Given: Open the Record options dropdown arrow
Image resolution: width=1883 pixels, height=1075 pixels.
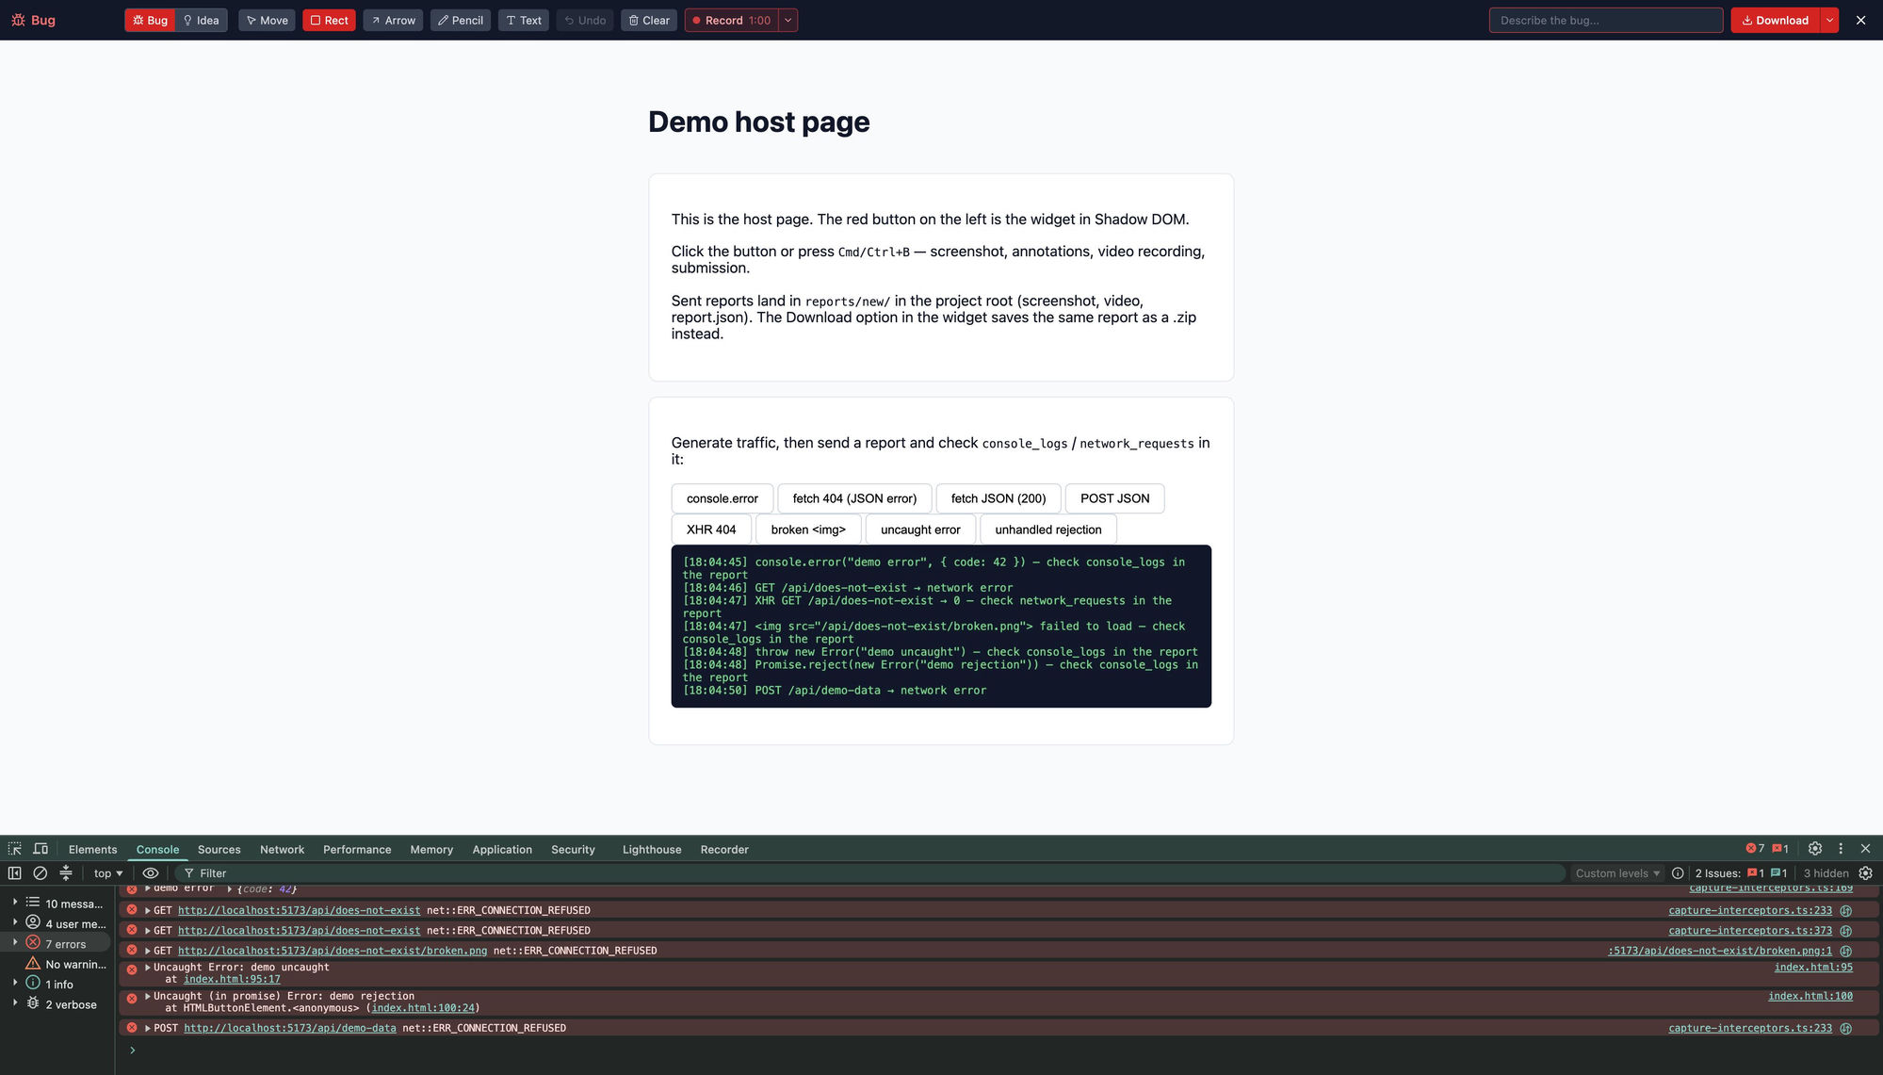Looking at the screenshot, I should pyautogui.click(x=788, y=20).
